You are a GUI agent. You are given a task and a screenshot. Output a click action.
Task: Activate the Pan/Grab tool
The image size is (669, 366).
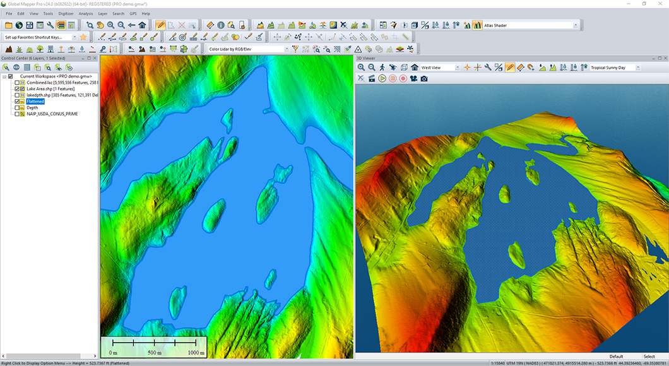pos(101,25)
